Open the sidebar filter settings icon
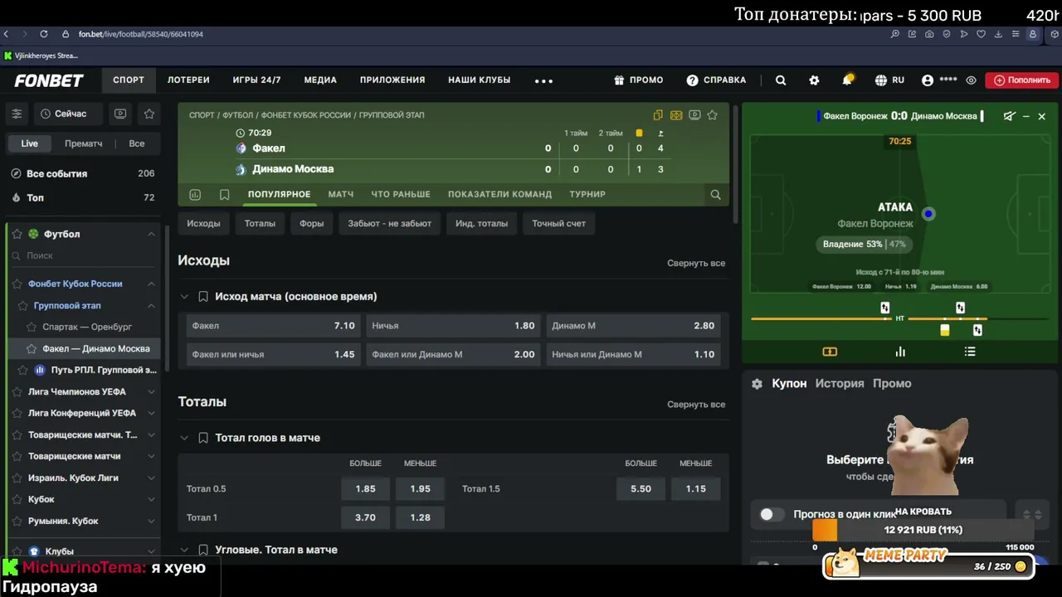This screenshot has height=597, width=1062. (x=17, y=114)
